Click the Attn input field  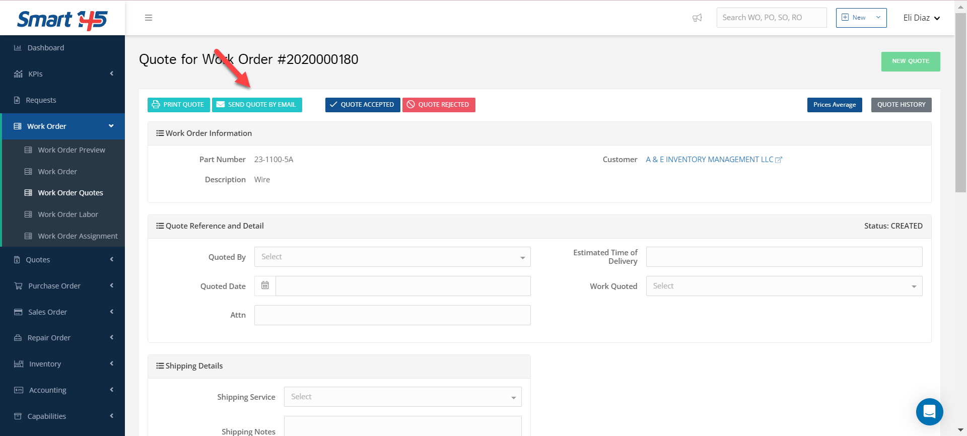click(392, 315)
